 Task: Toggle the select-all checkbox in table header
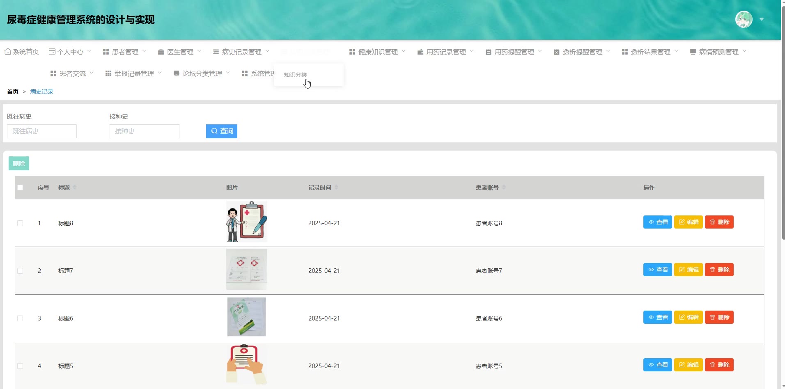[x=20, y=188]
